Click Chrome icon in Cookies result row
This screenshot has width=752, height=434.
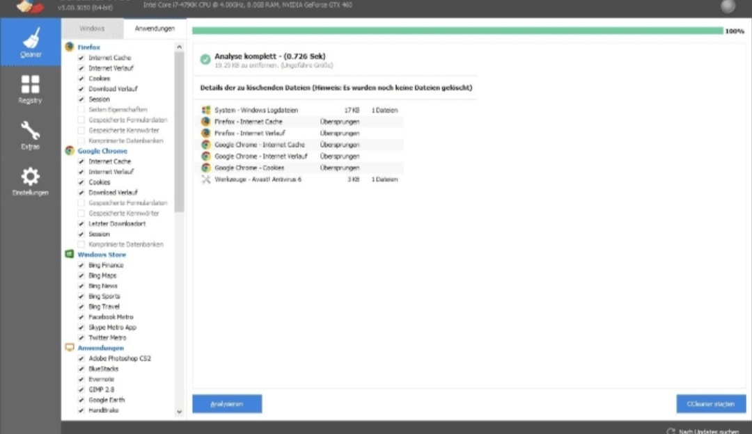[x=205, y=168]
